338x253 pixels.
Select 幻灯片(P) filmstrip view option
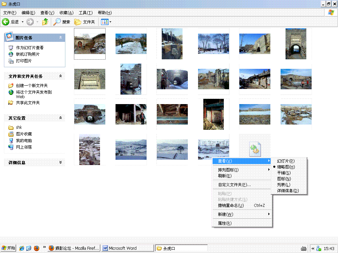(x=286, y=161)
